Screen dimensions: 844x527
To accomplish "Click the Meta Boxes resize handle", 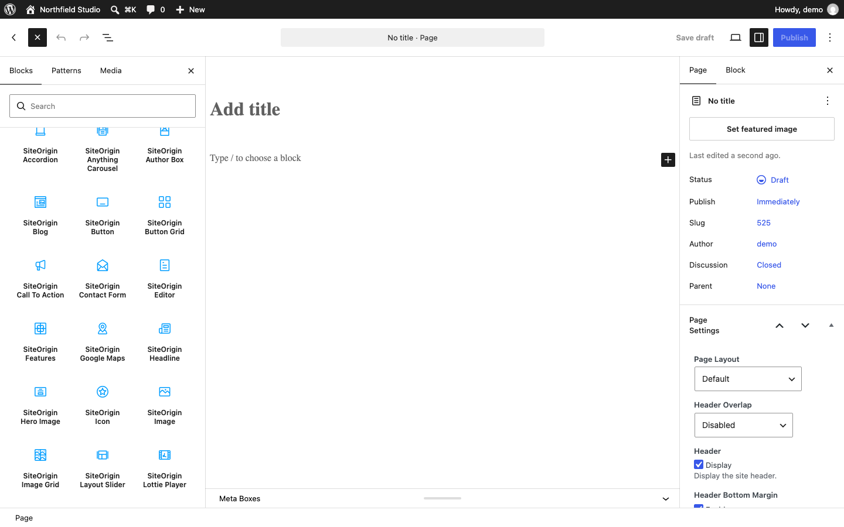I will pos(443,498).
